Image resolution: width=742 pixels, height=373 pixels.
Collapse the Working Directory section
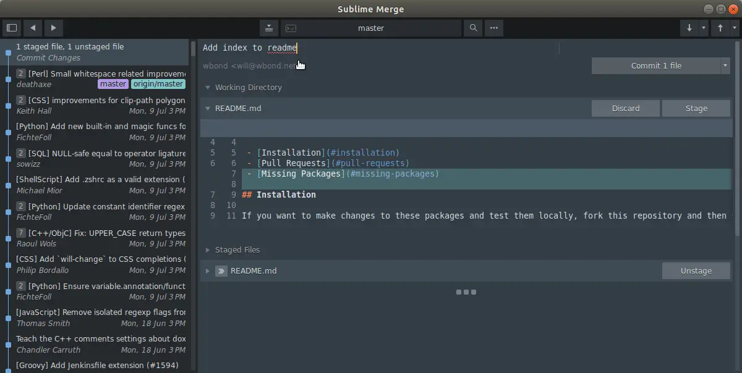208,88
